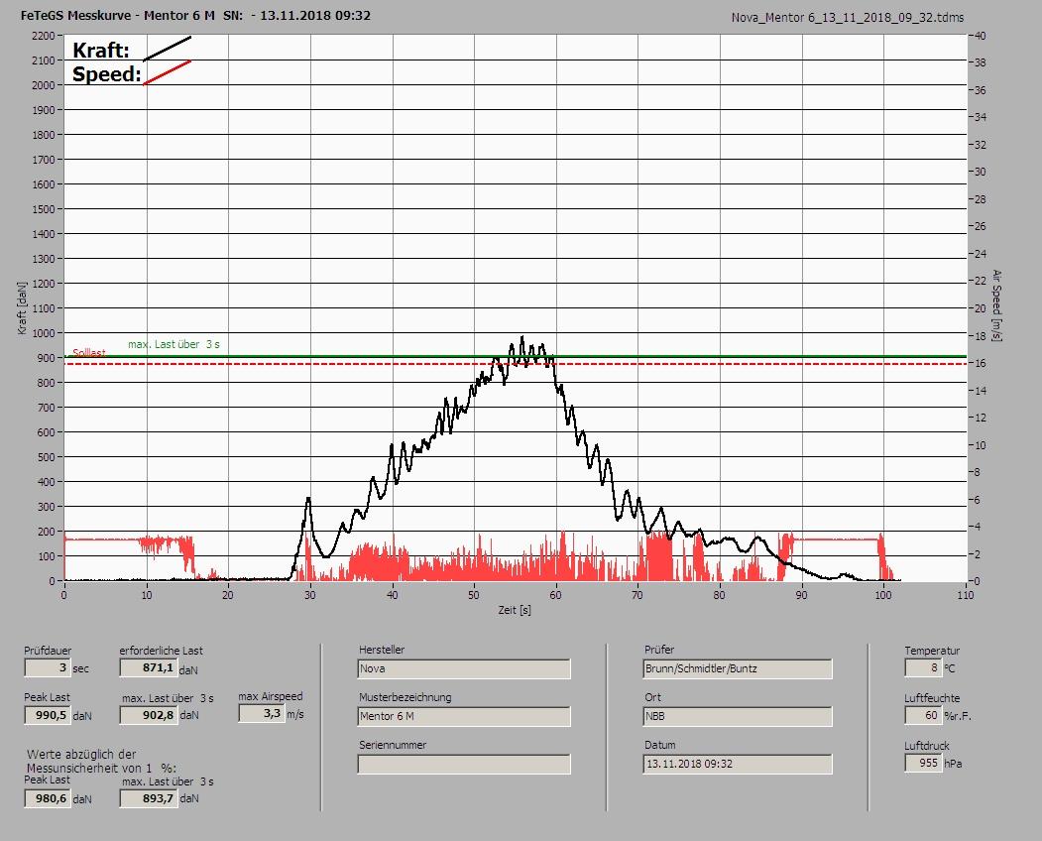The image size is (1042, 841).
Task: Click the Temperatur field showing 8
Action: tap(922, 667)
